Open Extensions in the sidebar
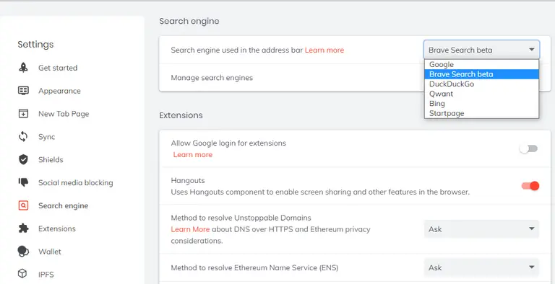Screen dimensions: 555x284 tap(57, 228)
